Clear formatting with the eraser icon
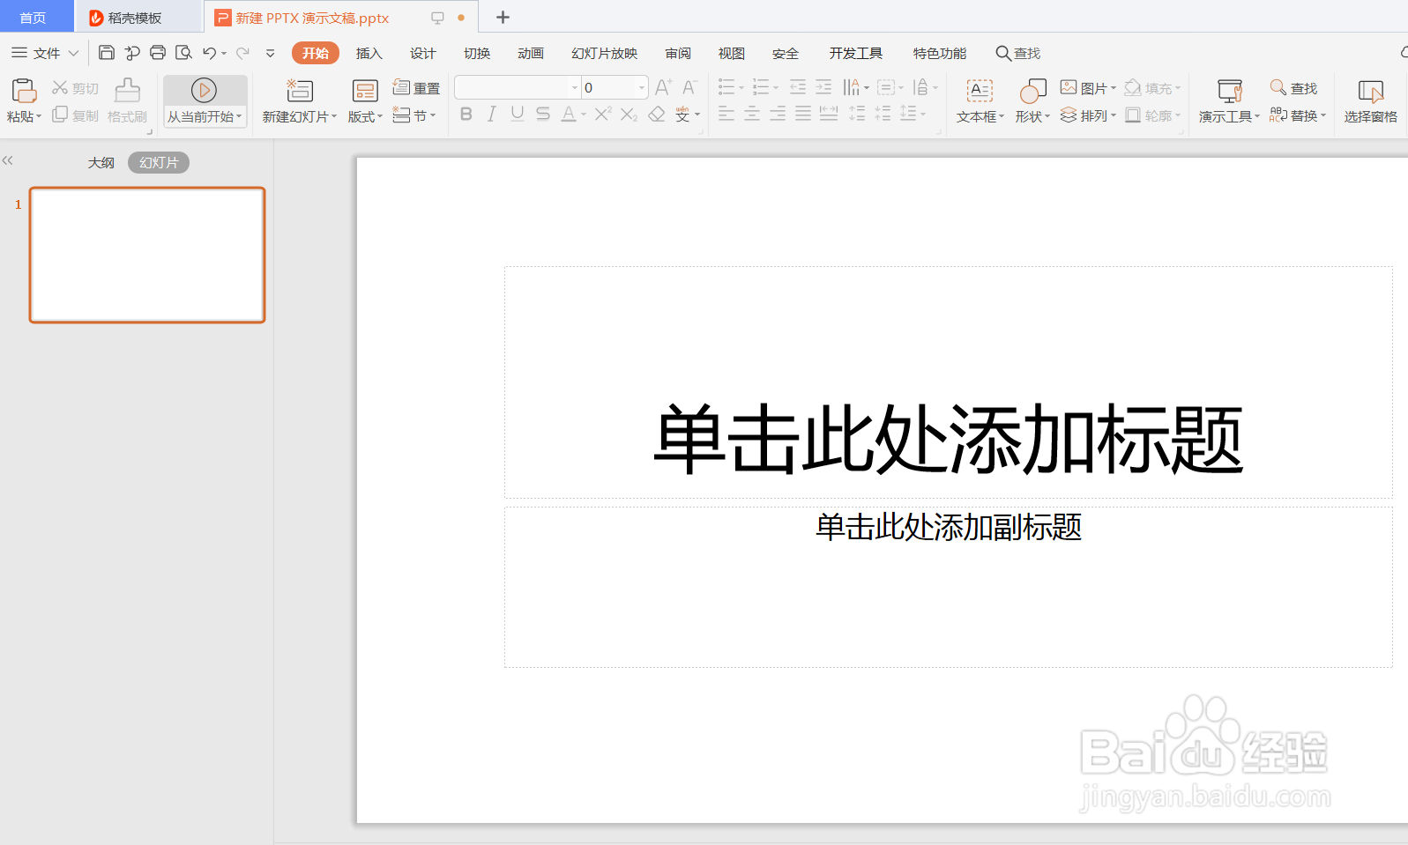This screenshot has width=1408, height=845. 657,115
